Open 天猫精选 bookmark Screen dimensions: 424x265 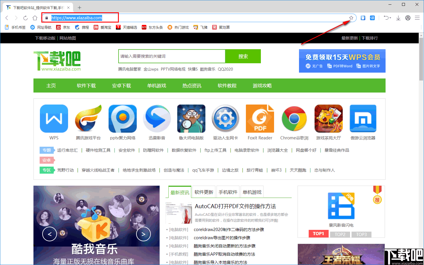click(126, 27)
